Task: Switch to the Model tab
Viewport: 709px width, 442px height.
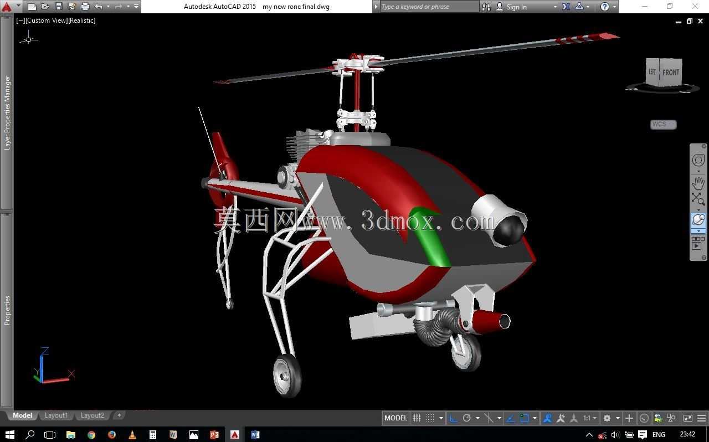Action: (22, 415)
